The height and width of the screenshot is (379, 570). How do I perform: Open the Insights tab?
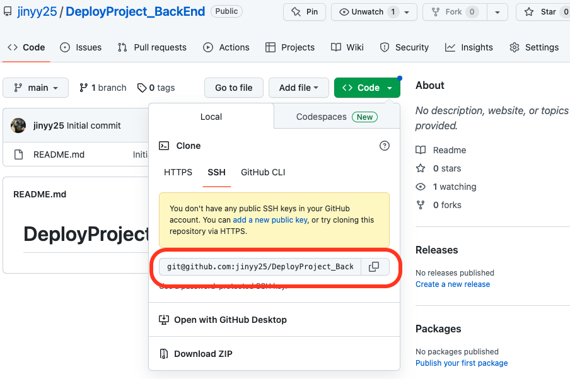pos(469,47)
